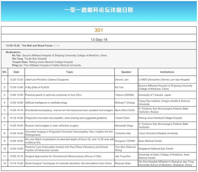Select moderator Ke Yao's name
Screen dimensions: 198x172
click(17, 55)
